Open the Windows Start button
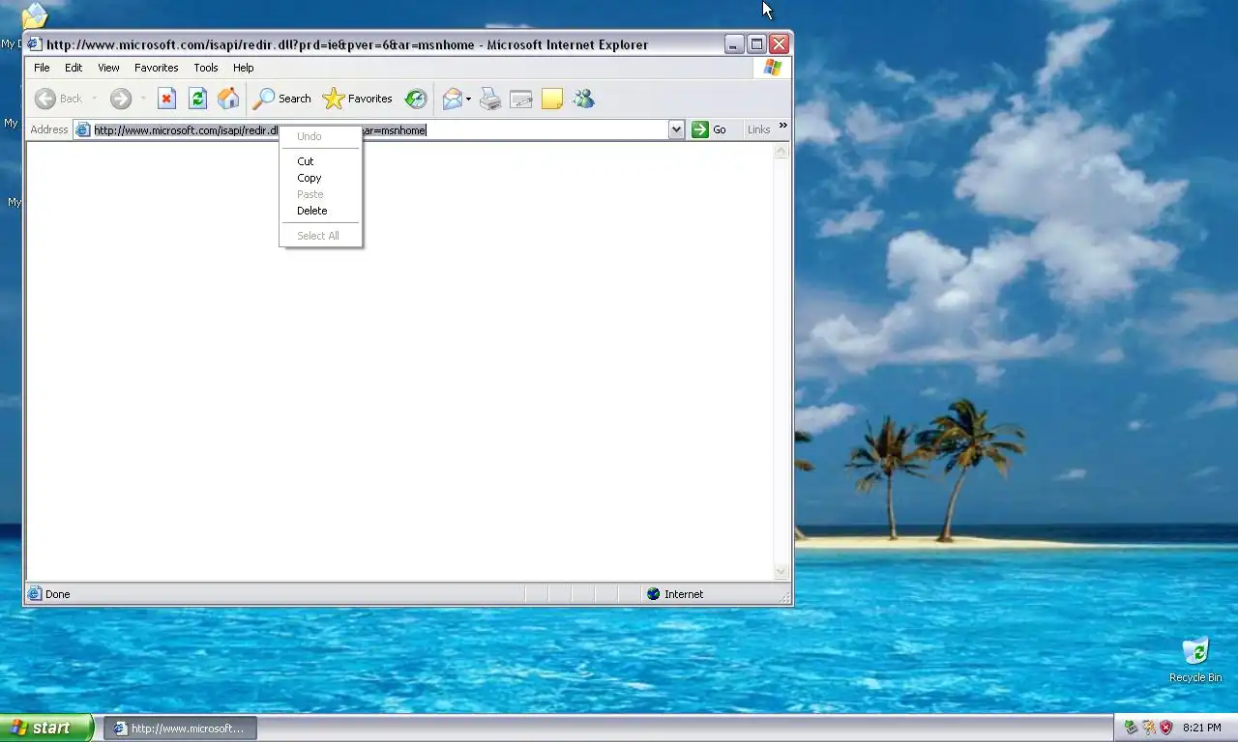Viewport: 1238px width, 742px height. coord(46,728)
